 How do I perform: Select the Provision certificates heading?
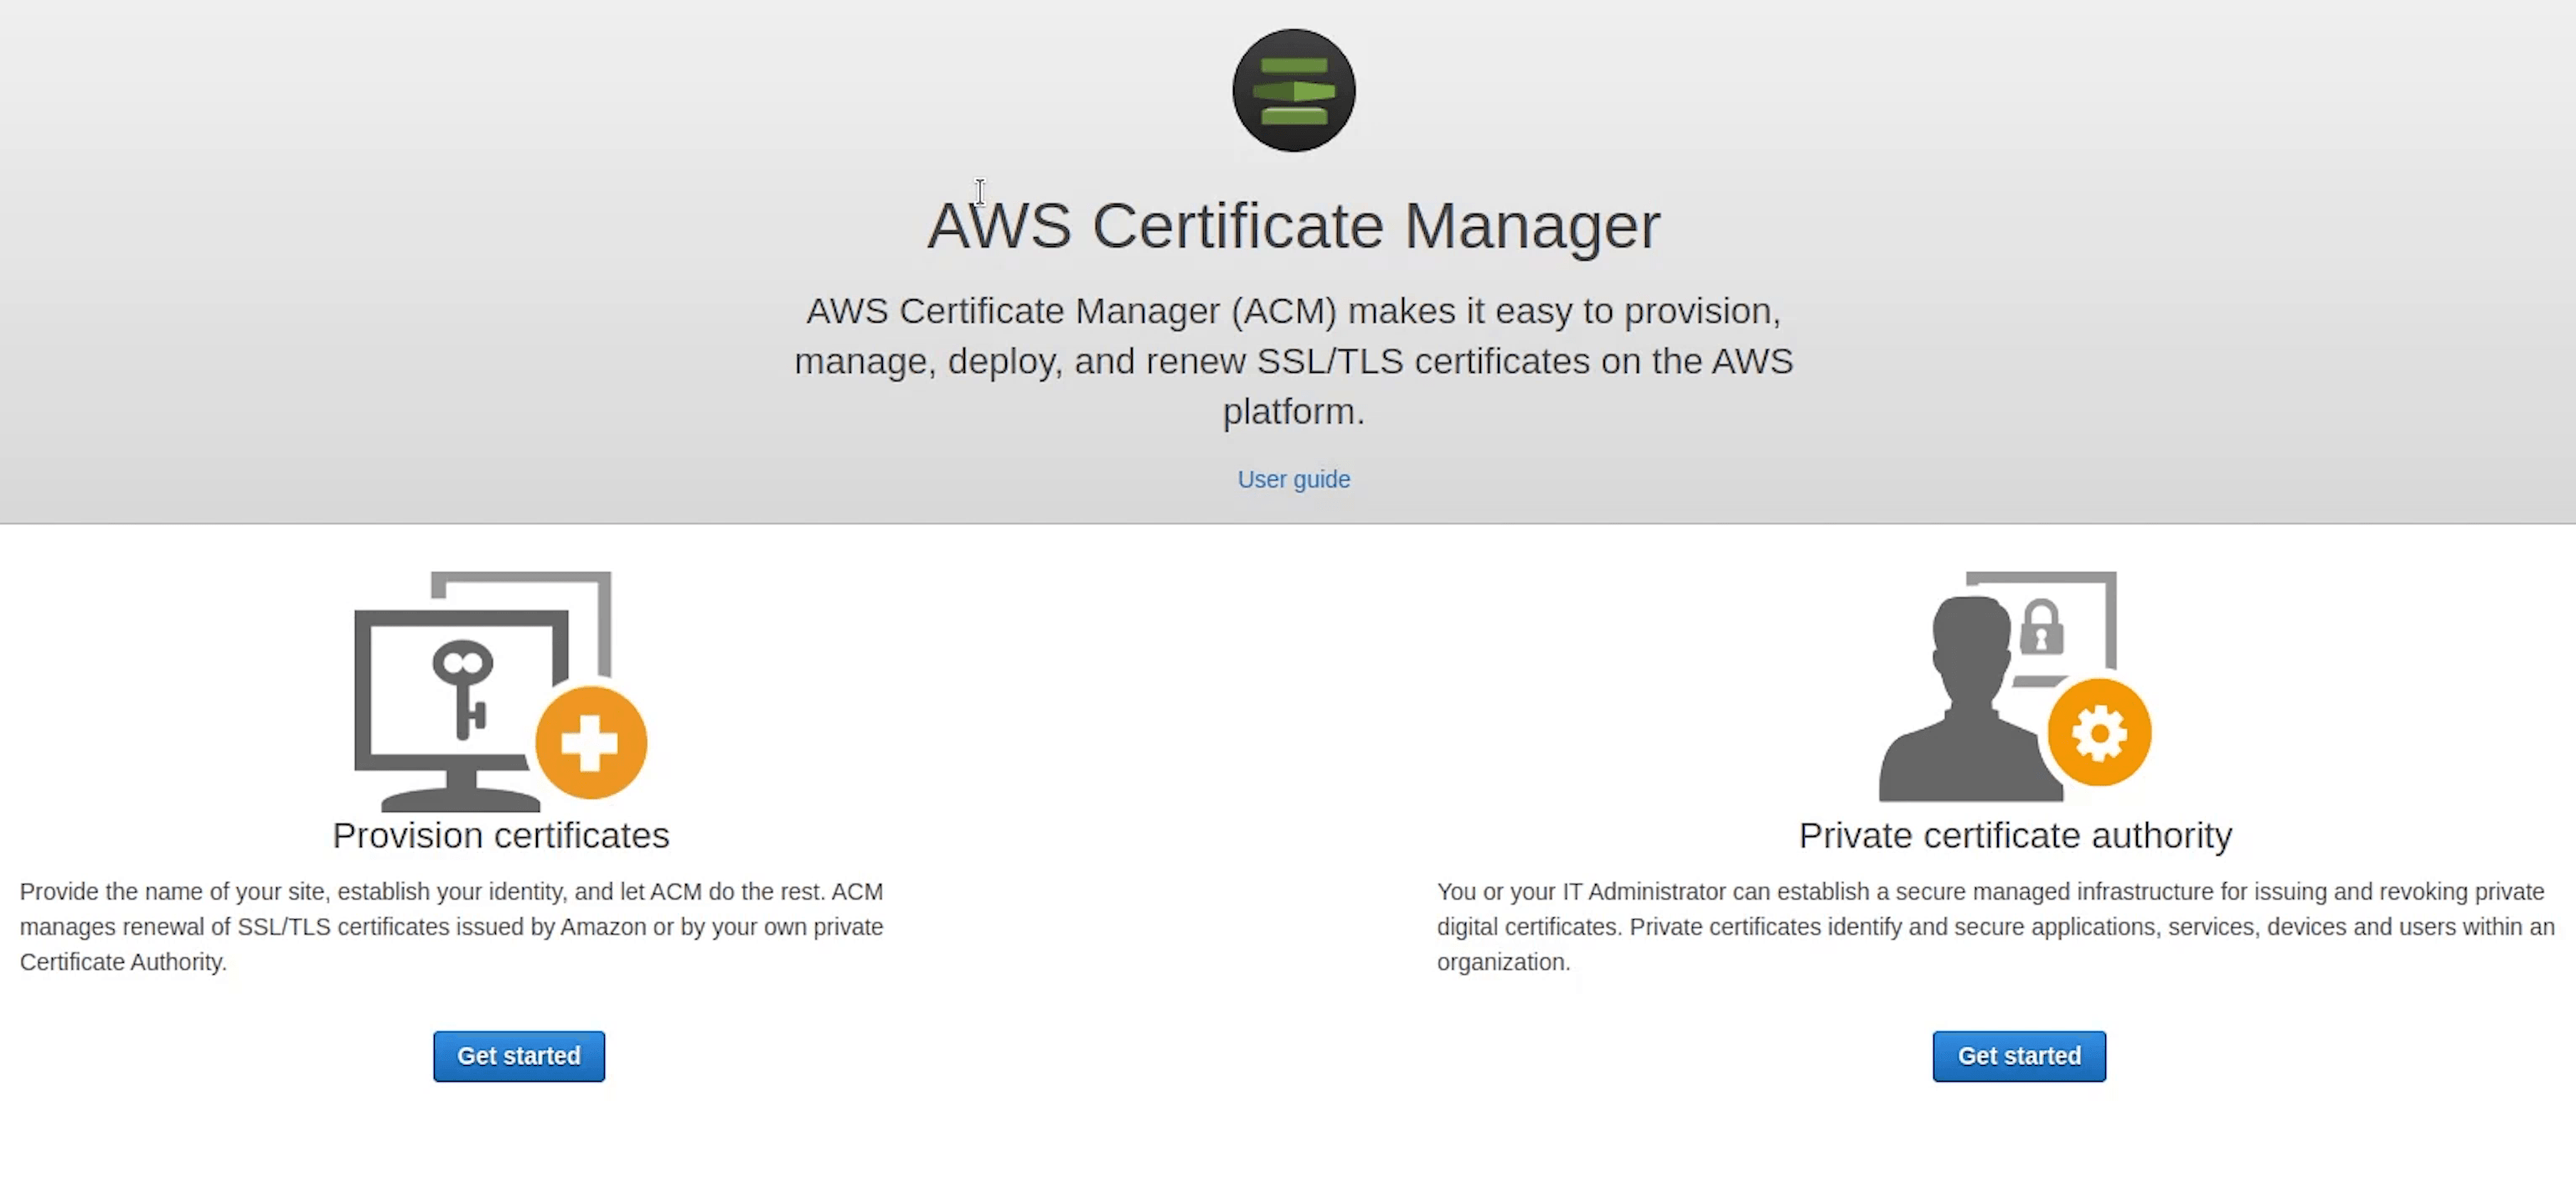(x=500, y=835)
